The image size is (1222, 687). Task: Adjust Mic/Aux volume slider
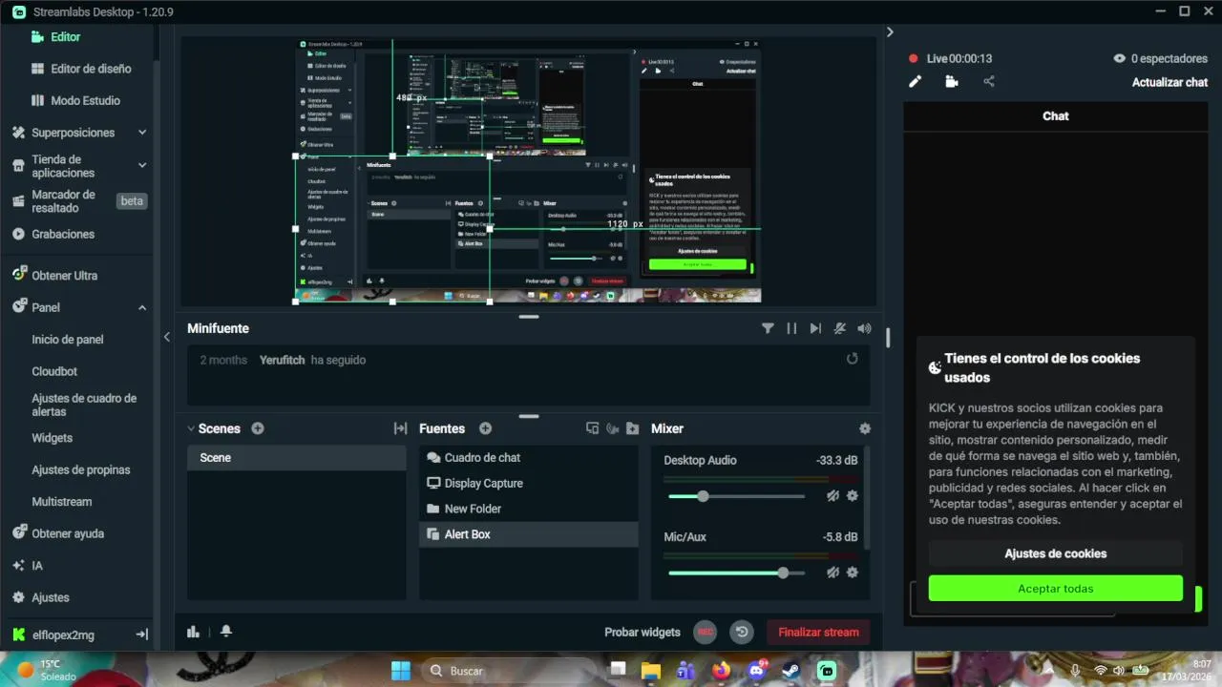736,572
